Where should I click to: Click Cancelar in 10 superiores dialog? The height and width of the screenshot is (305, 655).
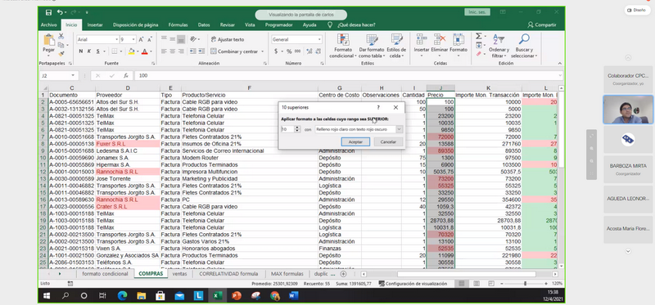pos(388,141)
